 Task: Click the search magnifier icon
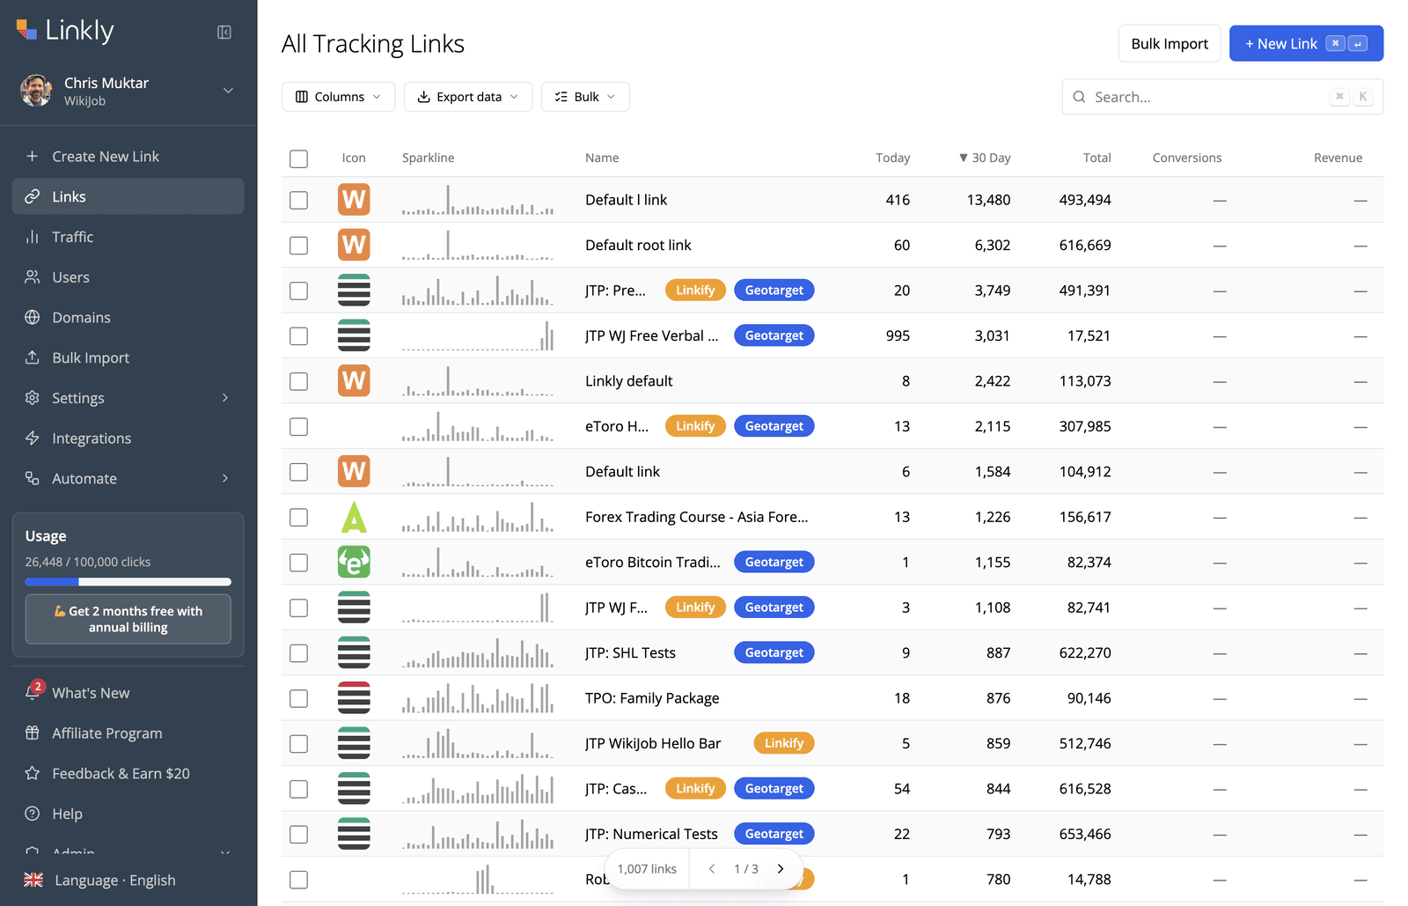[x=1079, y=97]
